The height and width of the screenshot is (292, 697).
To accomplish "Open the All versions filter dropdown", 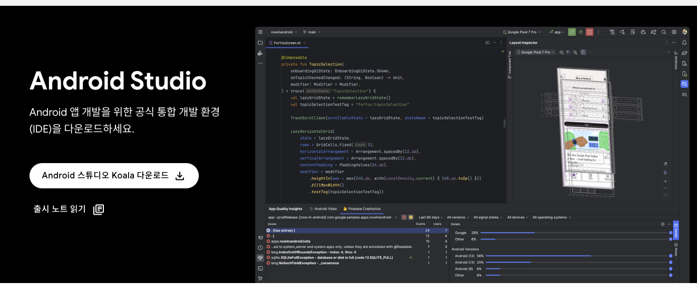I will click(459, 217).
